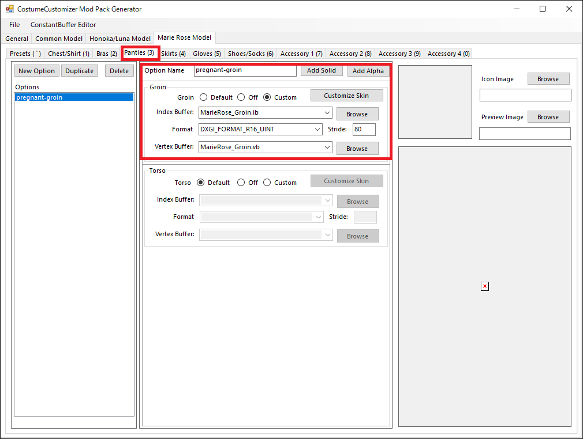Select the Marie Rose Model tab
Screen dimensions: 583x439
pos(184,37)
